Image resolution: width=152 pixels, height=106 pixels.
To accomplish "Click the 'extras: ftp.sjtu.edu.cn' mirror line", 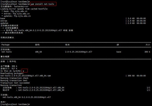I will coord(16,14).
